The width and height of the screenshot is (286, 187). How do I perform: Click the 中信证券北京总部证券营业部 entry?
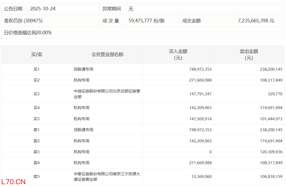tap(107, 94)
